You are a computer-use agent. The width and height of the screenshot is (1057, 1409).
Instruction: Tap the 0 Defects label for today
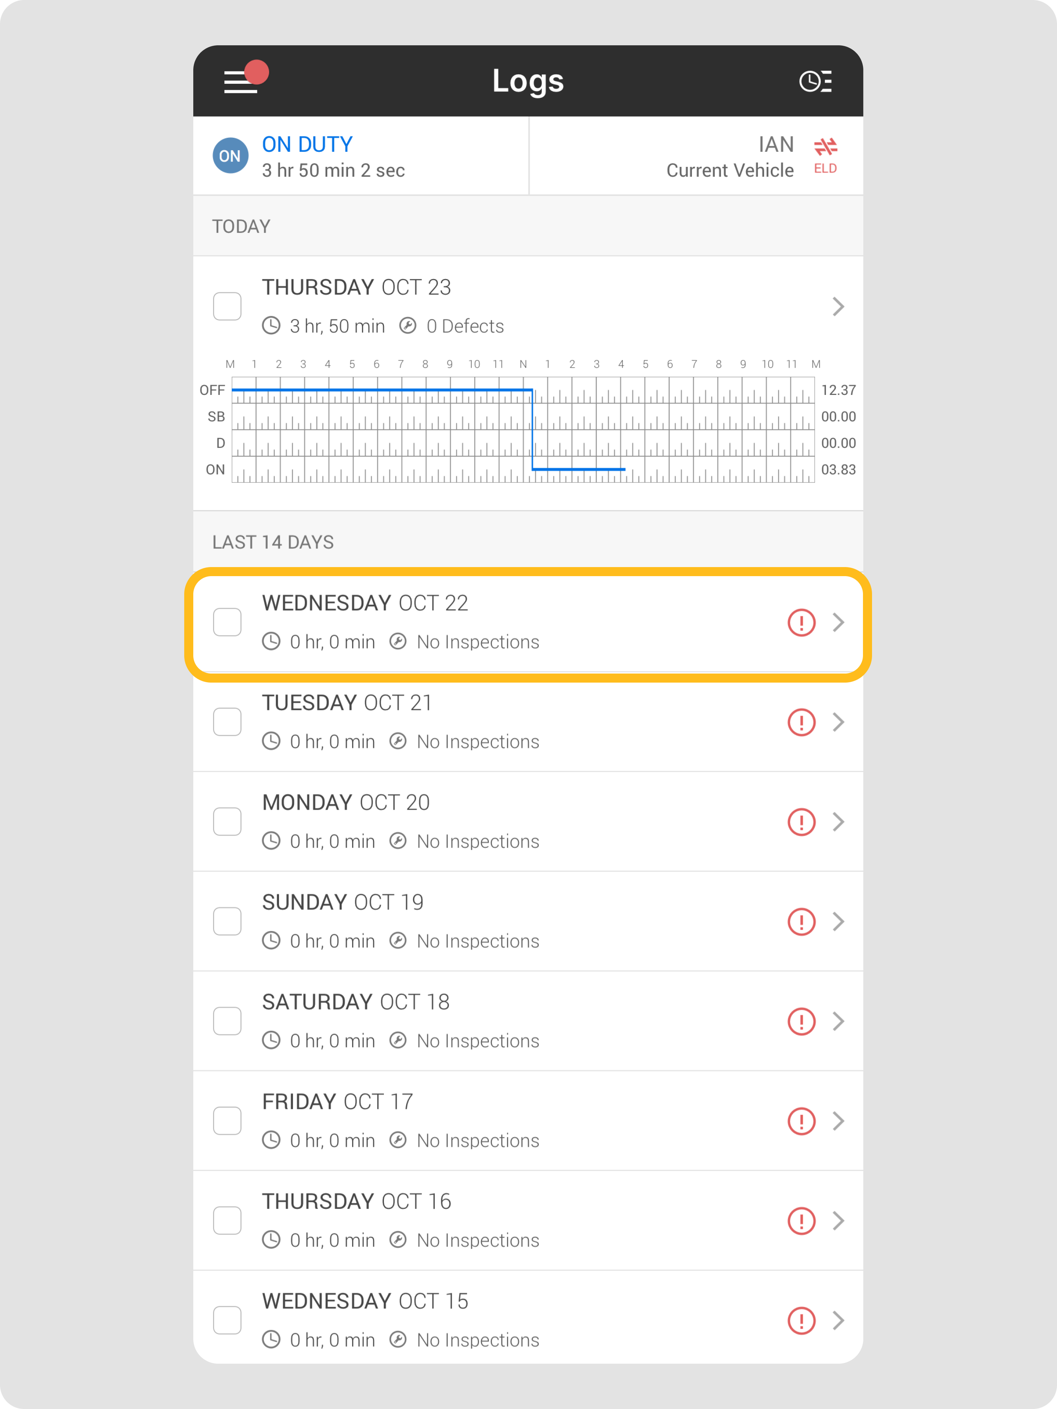click(465, 326)
